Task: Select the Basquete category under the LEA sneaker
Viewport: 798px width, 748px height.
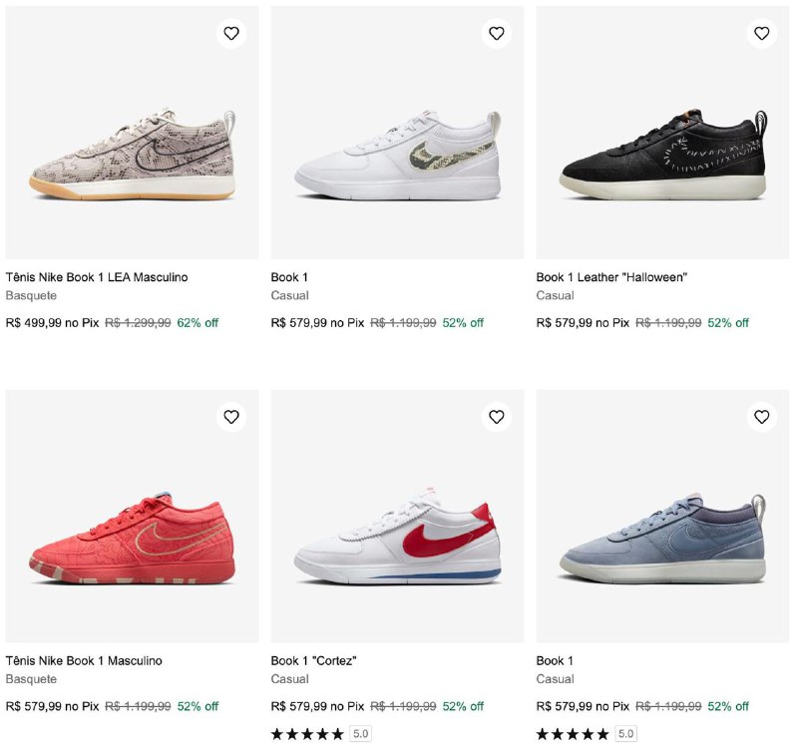Action: tap(28, 296)
